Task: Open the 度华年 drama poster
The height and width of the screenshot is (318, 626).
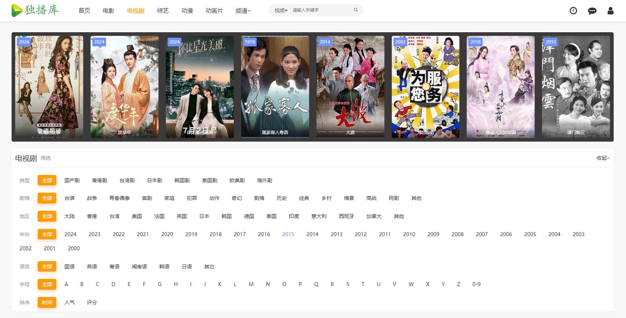Action: [124, 87]
